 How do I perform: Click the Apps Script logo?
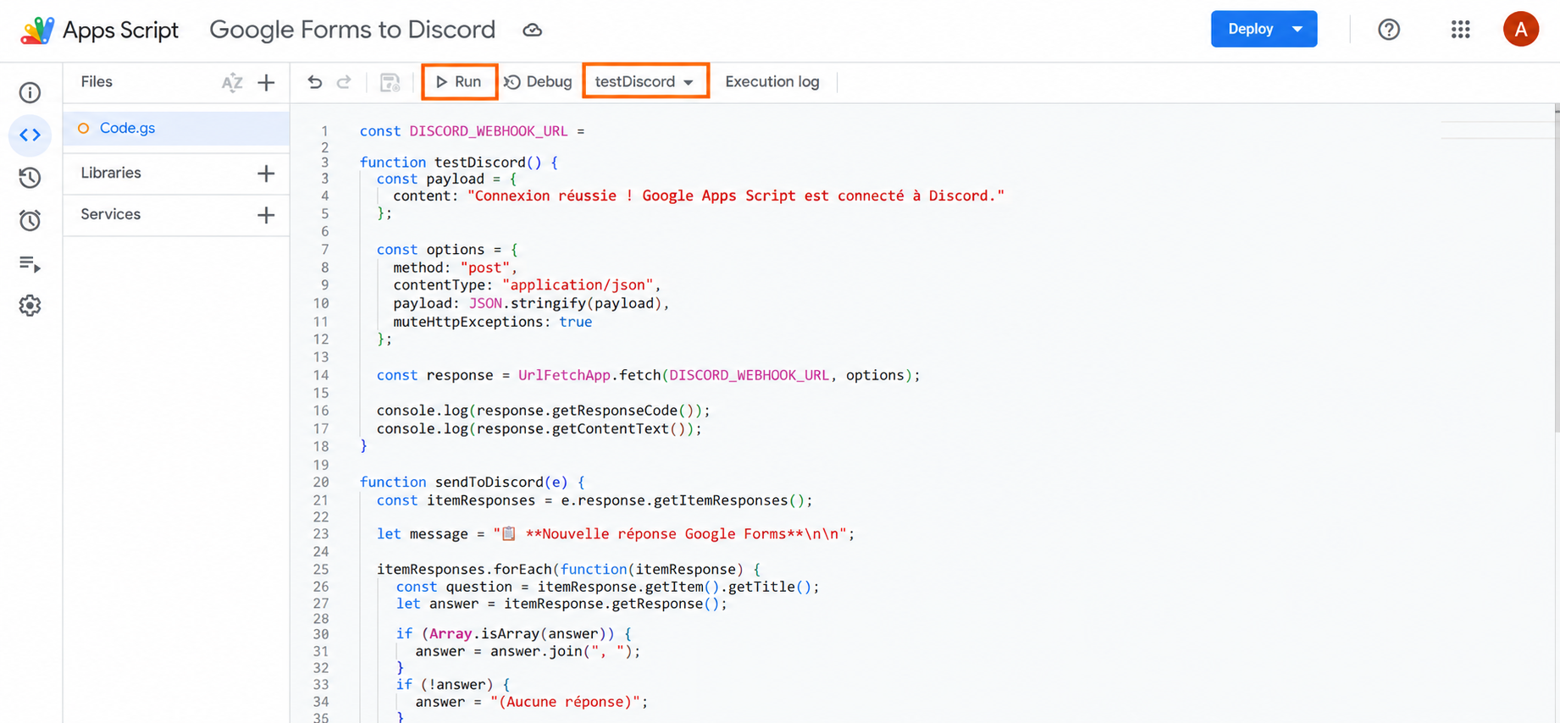(x=37, y=30)
